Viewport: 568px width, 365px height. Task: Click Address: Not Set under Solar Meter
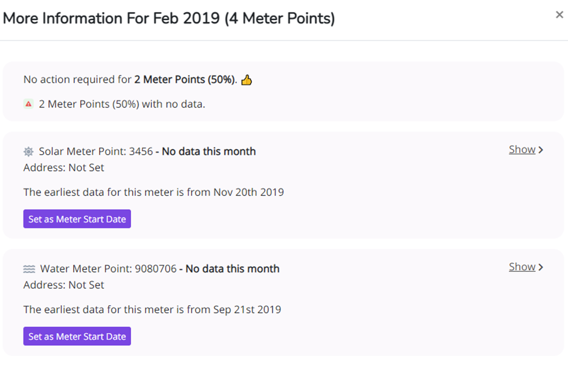click(64, 167)
